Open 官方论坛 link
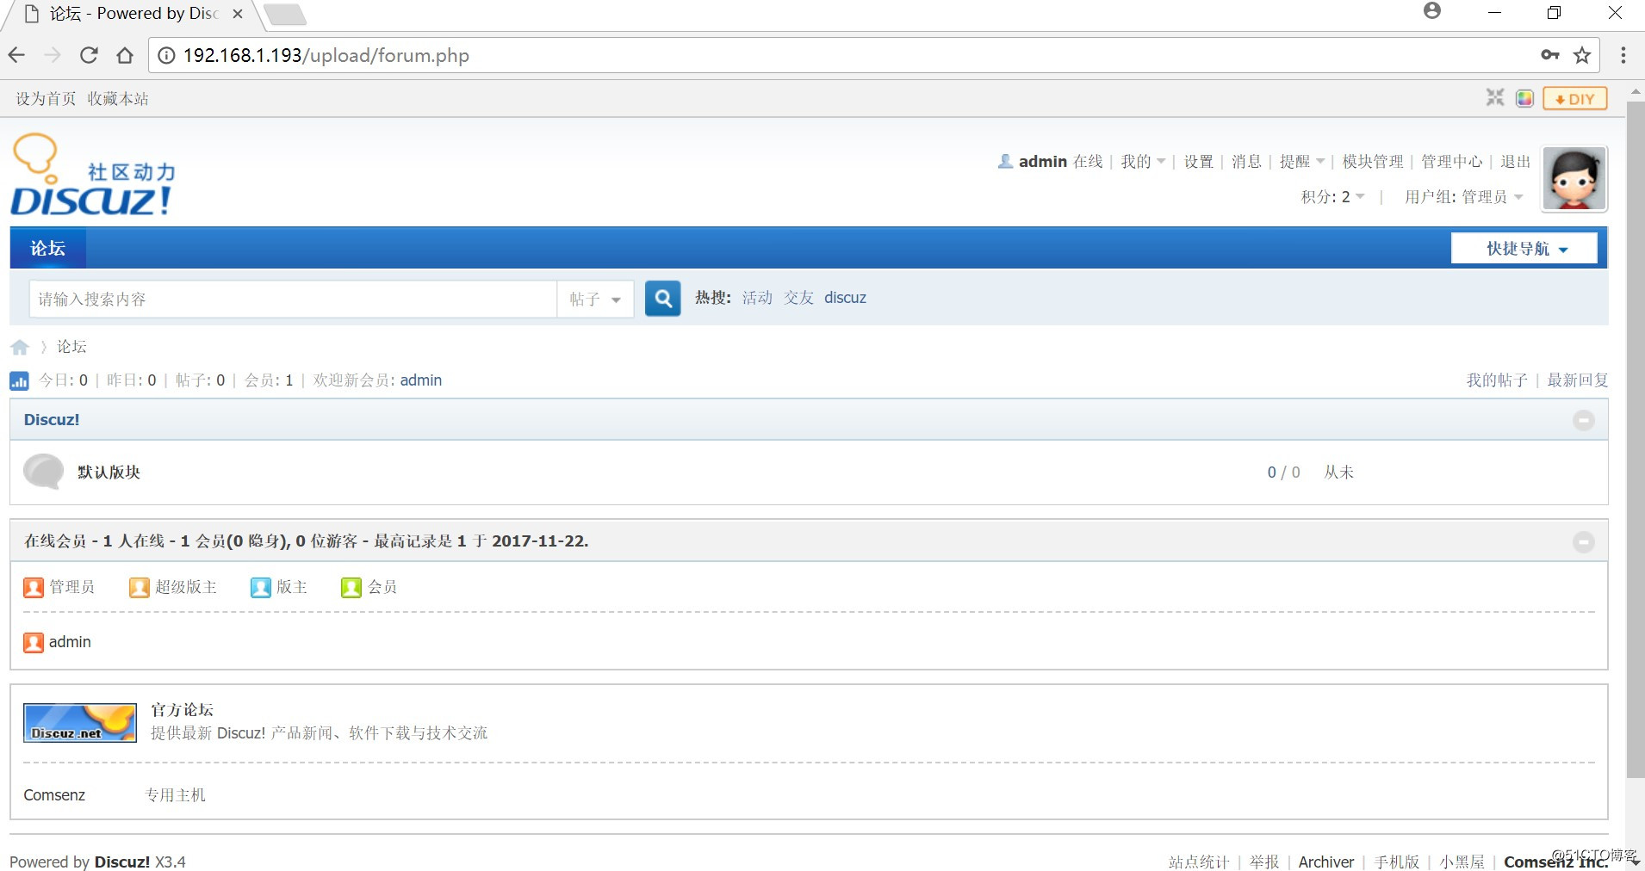This screenshot has width=1645, height=871. [182, 710]
